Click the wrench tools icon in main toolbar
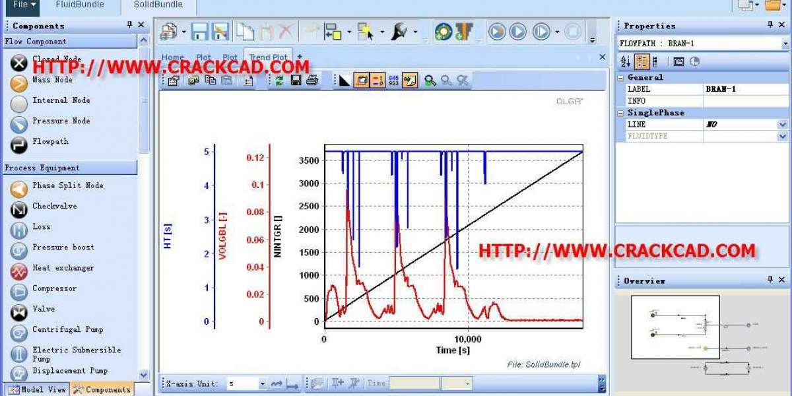The width and height of the screenshot is (792, 396). pos(399,32)
